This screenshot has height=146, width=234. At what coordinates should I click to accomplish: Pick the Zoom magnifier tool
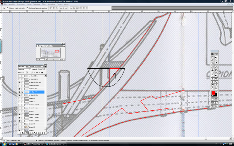(216, 88)
